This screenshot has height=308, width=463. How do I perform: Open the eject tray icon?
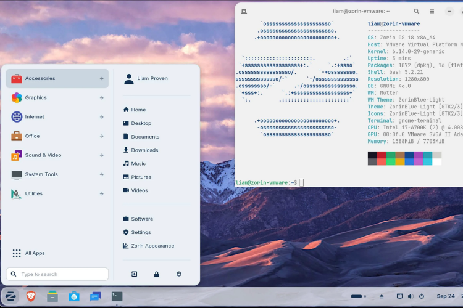click(382, 296)
